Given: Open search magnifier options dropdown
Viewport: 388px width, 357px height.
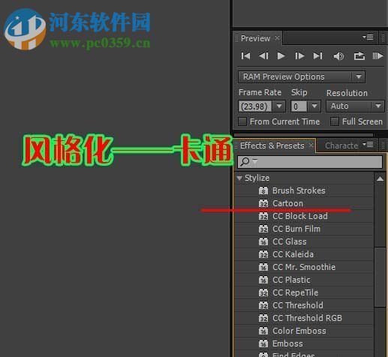Looking at the screenshot, I should click(248, 161).
